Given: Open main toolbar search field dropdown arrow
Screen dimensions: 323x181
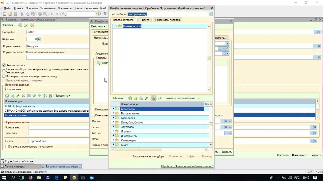Looking at the screenshot, I should 97,14.
